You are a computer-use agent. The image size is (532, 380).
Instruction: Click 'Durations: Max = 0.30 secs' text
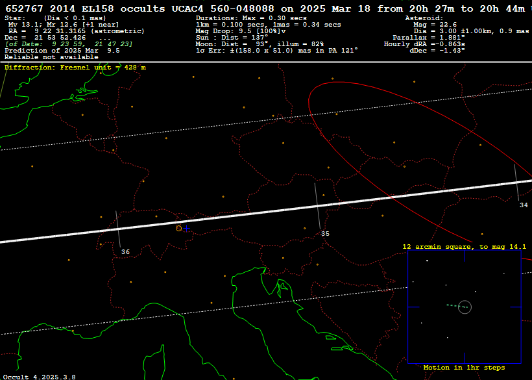251,18
